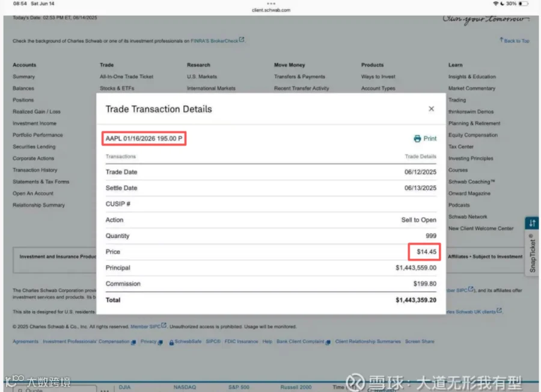Open Planning & Retirement link

click(474, 123)
